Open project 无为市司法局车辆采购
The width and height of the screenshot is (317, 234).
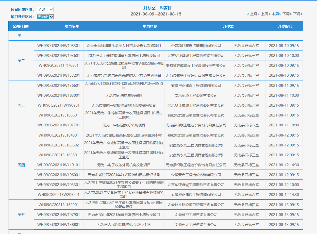(x=124, y=95)
